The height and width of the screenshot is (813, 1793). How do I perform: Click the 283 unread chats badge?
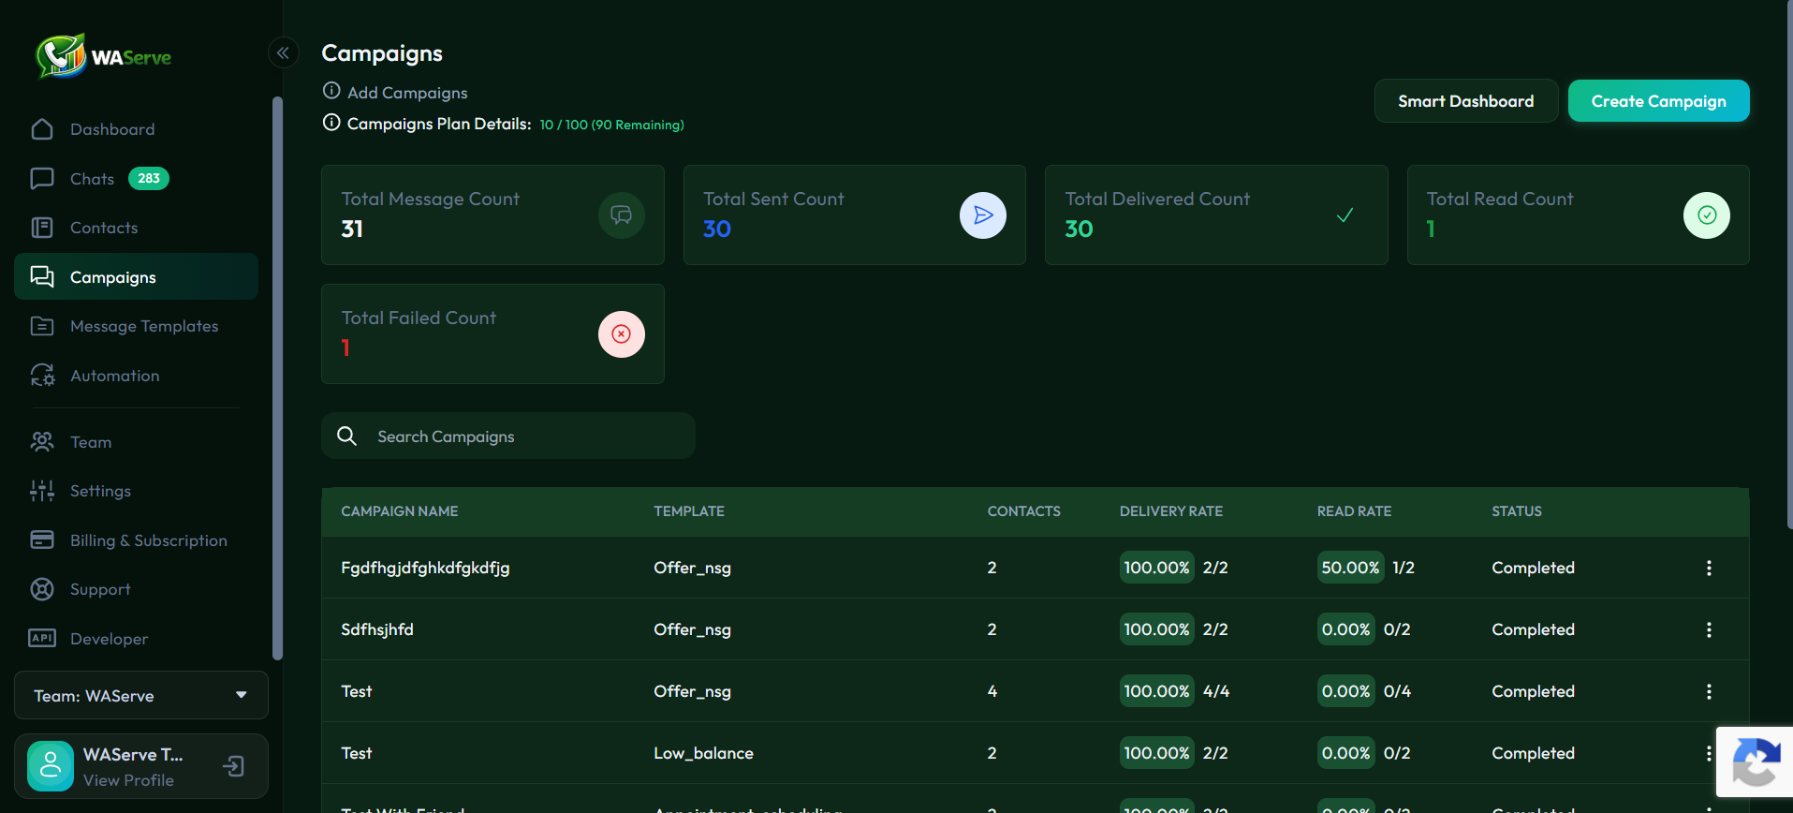coord(149,179)
